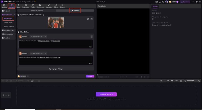Replace the imported photo using swap icon

click(88, 19)
